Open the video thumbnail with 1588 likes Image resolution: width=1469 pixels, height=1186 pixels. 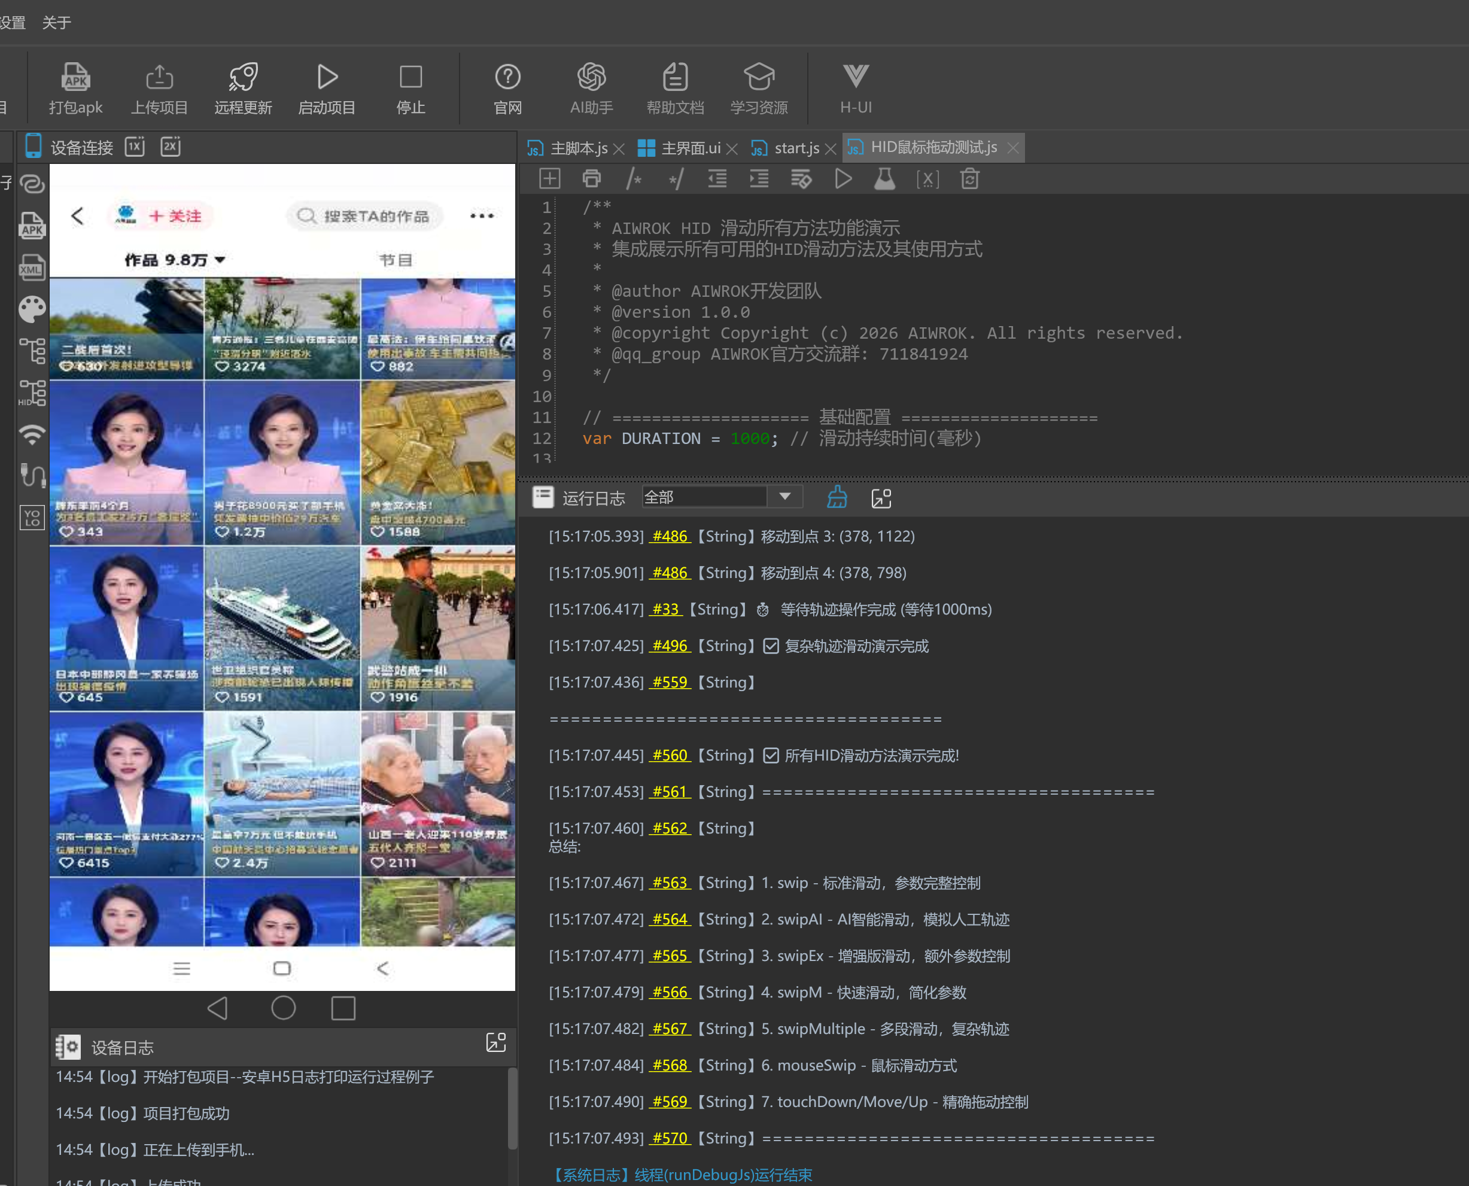438,463
